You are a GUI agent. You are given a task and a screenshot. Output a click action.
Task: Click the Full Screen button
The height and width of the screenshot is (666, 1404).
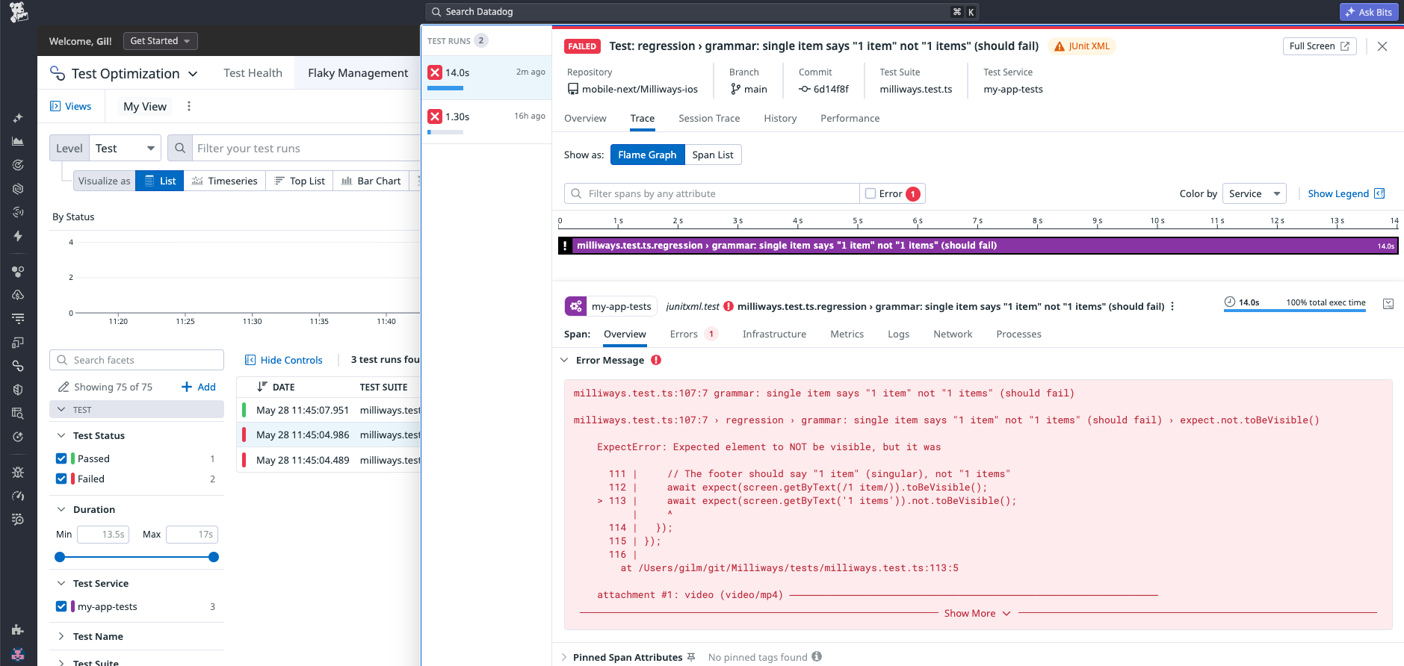tap(1320, 46)
